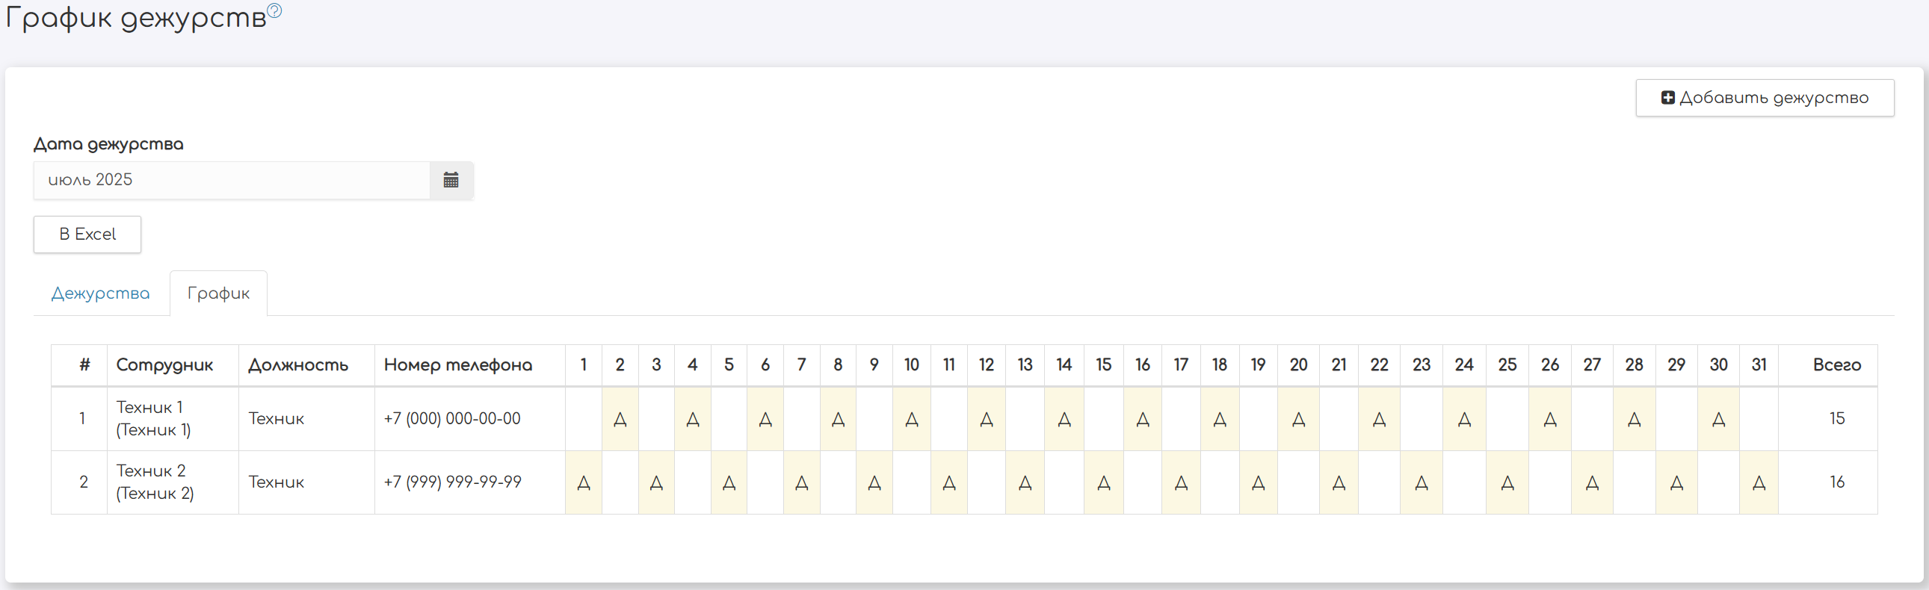Viewport: 1929px width, 590px height.
Task: Click the Сотрудник column header
Action: point(164,365)
